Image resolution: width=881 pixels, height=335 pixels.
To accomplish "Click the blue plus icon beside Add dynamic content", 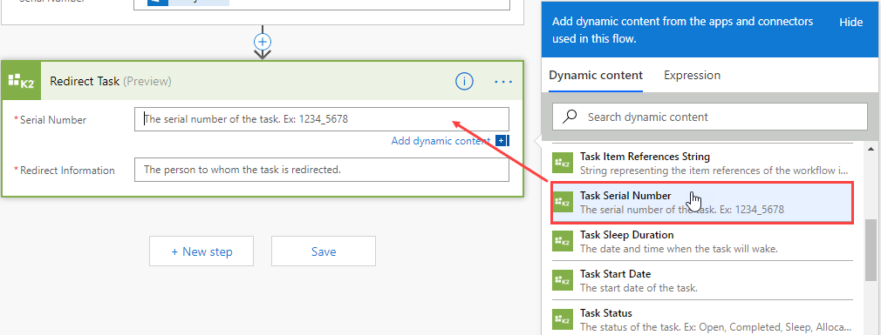I will pyautogui.click(x=502, y=141).
